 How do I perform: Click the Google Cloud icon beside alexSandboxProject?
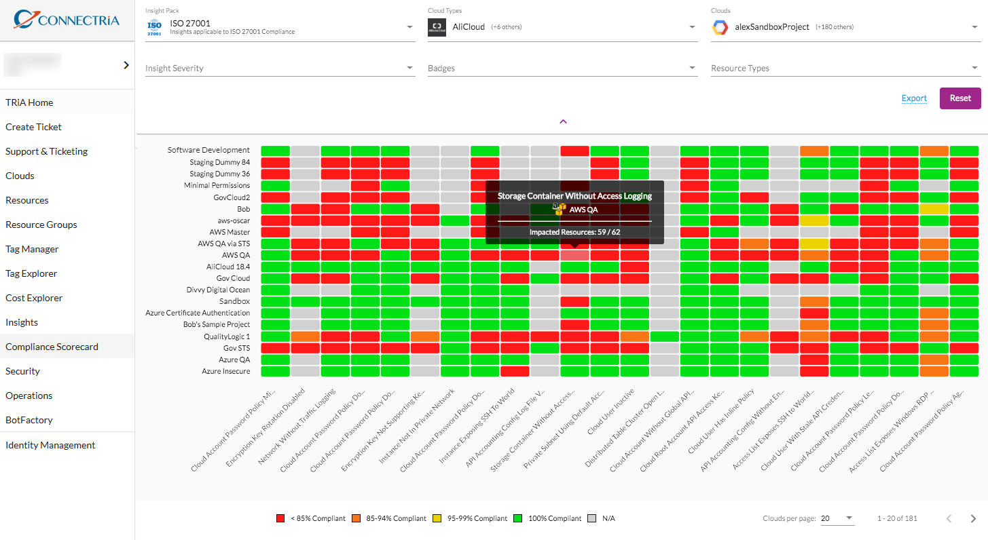pyautogui.click(x=720, y=27)
